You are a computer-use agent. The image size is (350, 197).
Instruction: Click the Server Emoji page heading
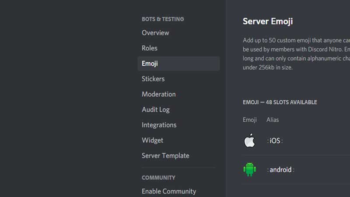coord(268,21)
